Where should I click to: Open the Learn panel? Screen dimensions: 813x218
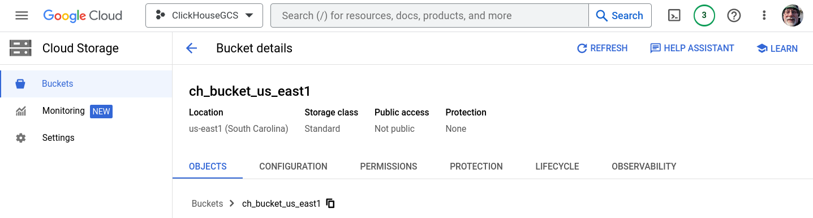click(777, 48)
